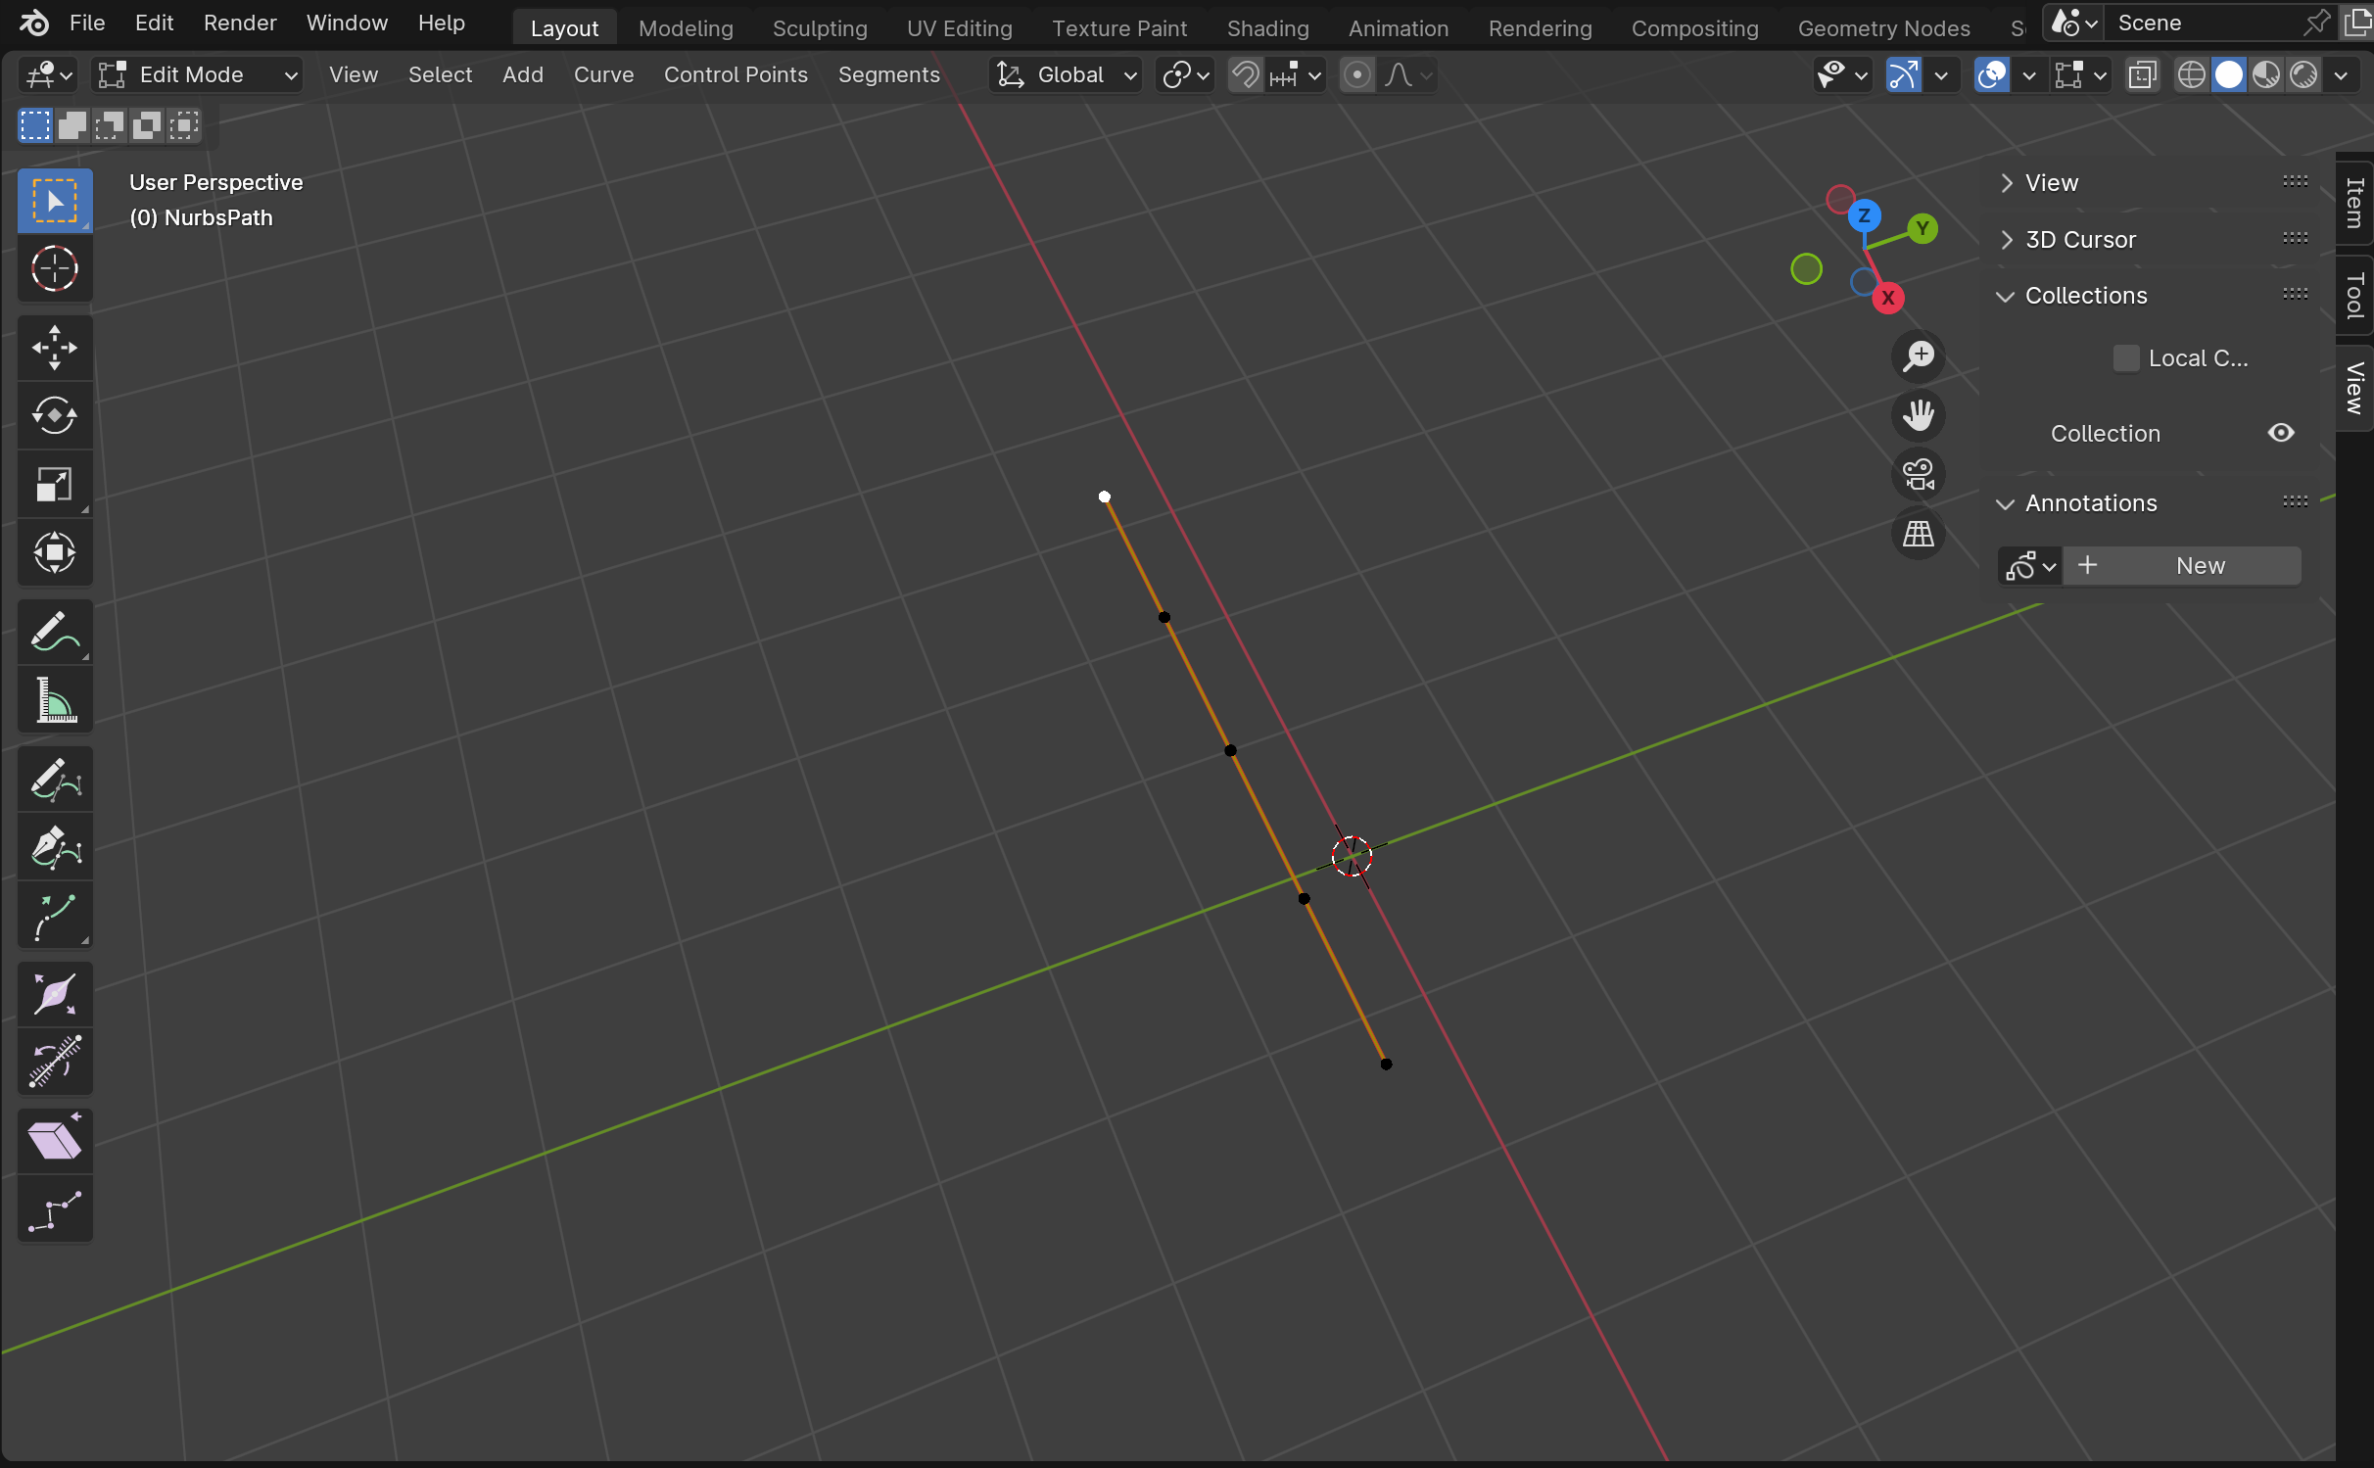Open the Add menu
Image resolution: width=2374 pixels, height=1468 pixels.
[522, 75]
